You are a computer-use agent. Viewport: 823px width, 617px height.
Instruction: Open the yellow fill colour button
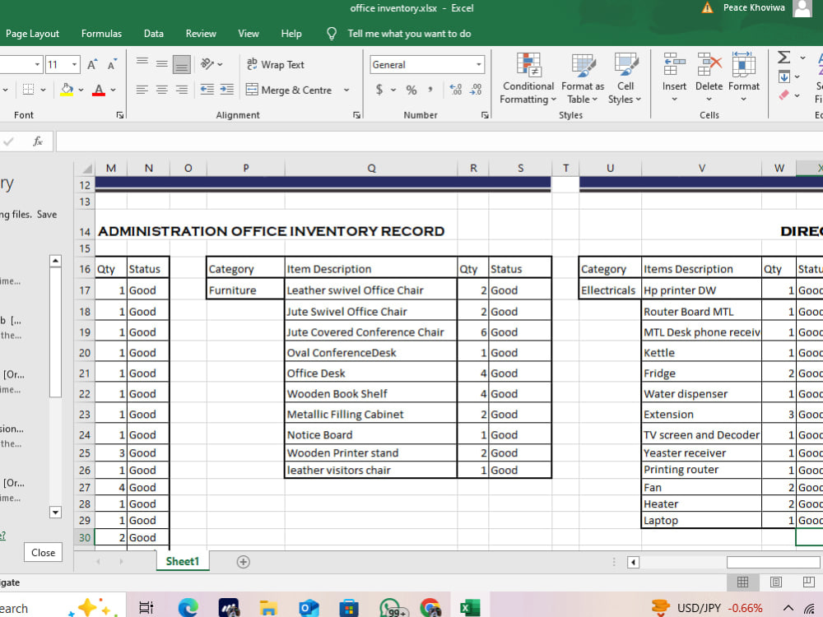point(67,90)
